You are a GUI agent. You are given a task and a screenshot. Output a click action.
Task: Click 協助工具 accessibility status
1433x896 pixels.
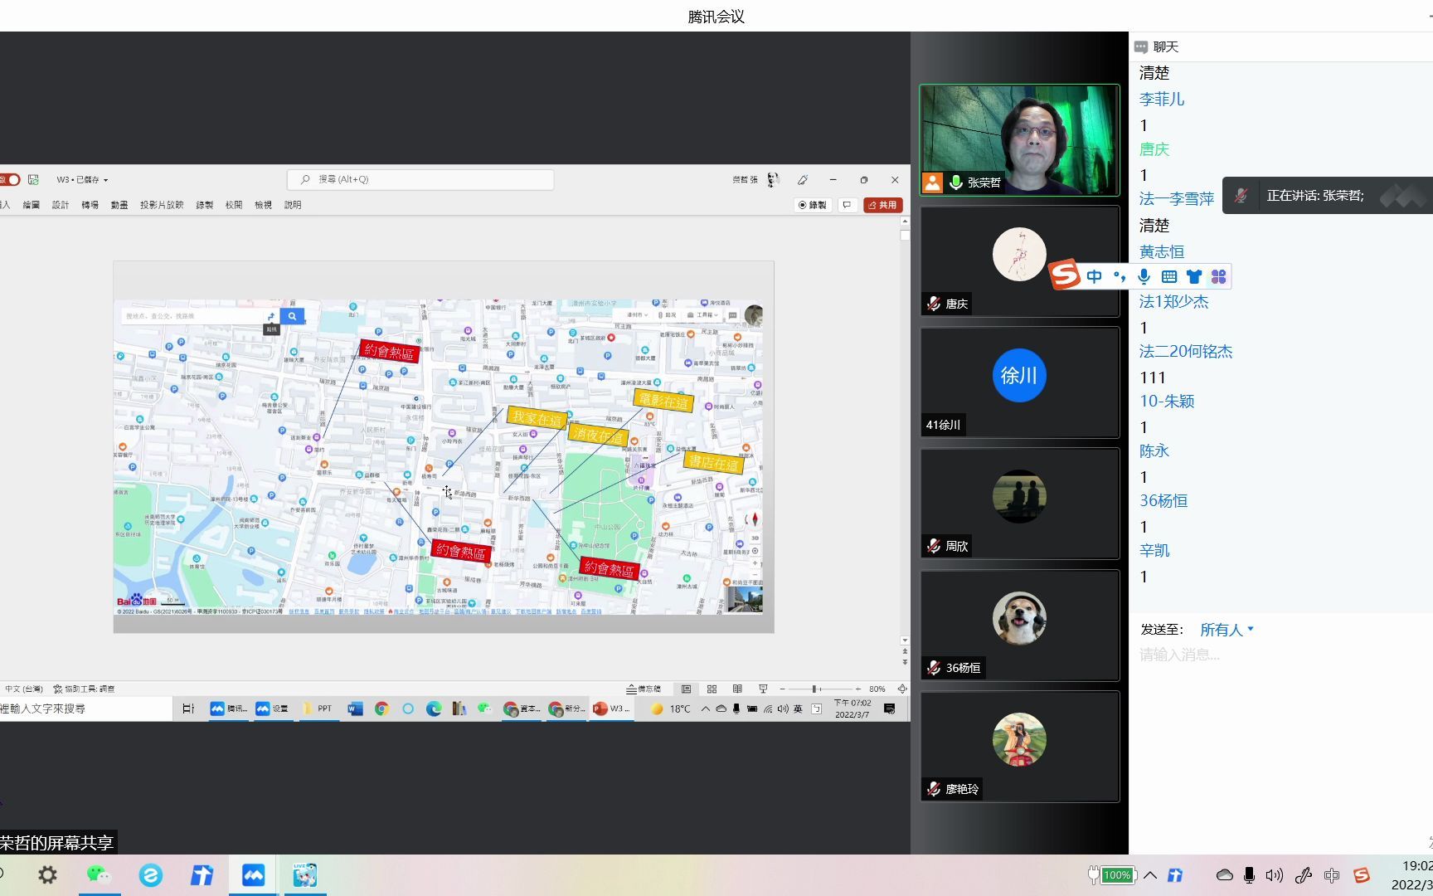click(84, 689)
